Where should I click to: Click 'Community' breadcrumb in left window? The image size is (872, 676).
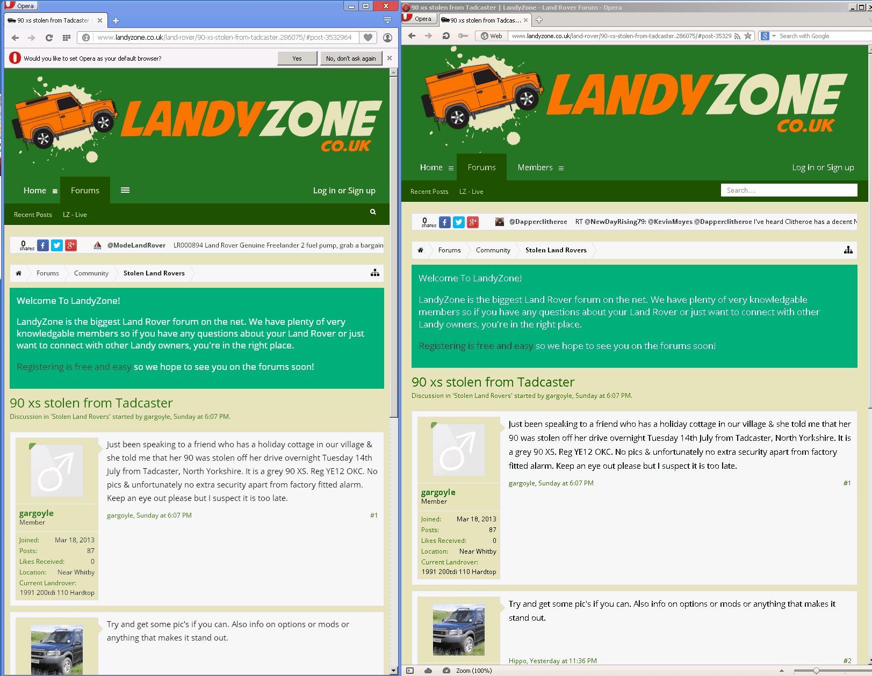pos(91,273)
